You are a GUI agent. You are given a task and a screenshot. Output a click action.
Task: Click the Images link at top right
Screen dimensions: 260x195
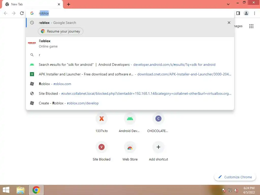[238, 26]
